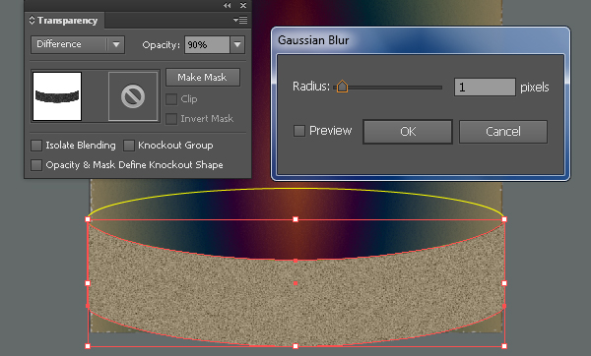591x356 pixels.
Task: Click the empty opacity mask no-symbol icon
Action: coord(133,96)
